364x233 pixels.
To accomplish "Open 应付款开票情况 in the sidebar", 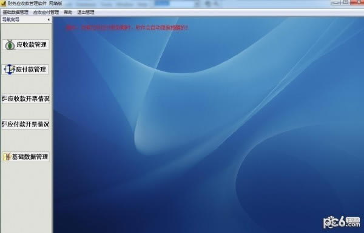I will 25,125.
